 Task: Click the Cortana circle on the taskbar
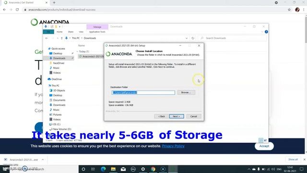[x=83, y=169]
